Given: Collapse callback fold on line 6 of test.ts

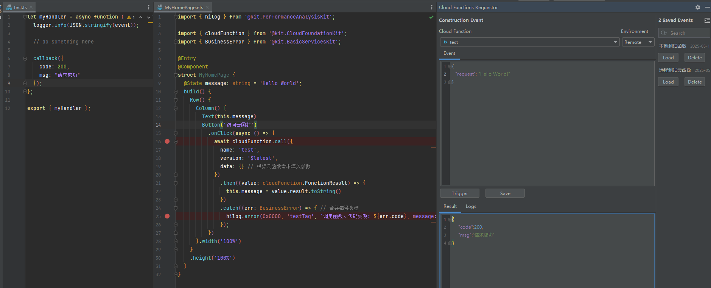Looking at the screenshot, I should [x=25, y=58].
